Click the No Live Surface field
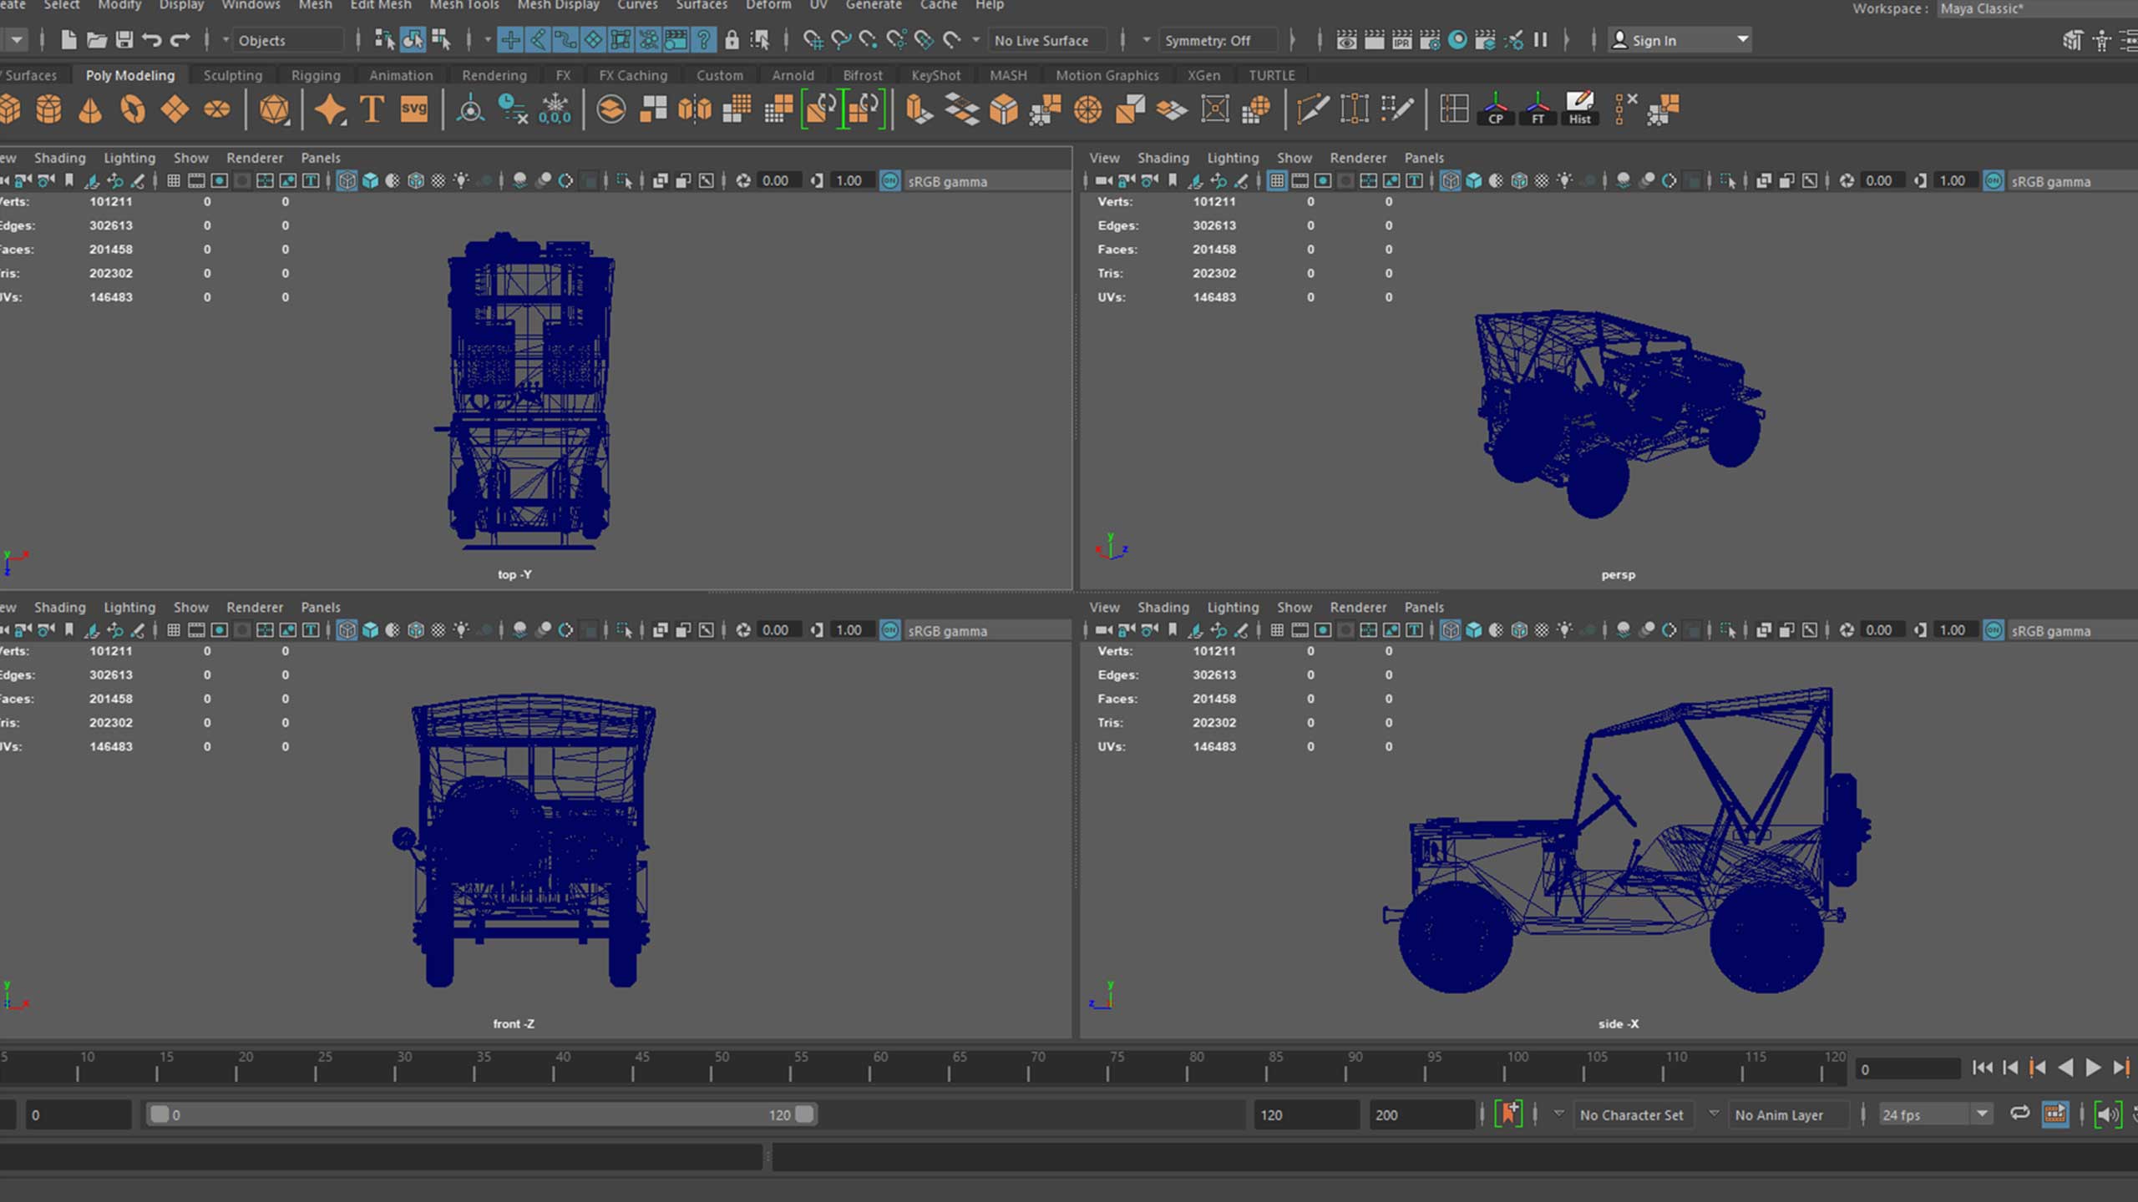This screenshot has height=1202, width=2138. pyautogui.click(x=1041, y=40)
